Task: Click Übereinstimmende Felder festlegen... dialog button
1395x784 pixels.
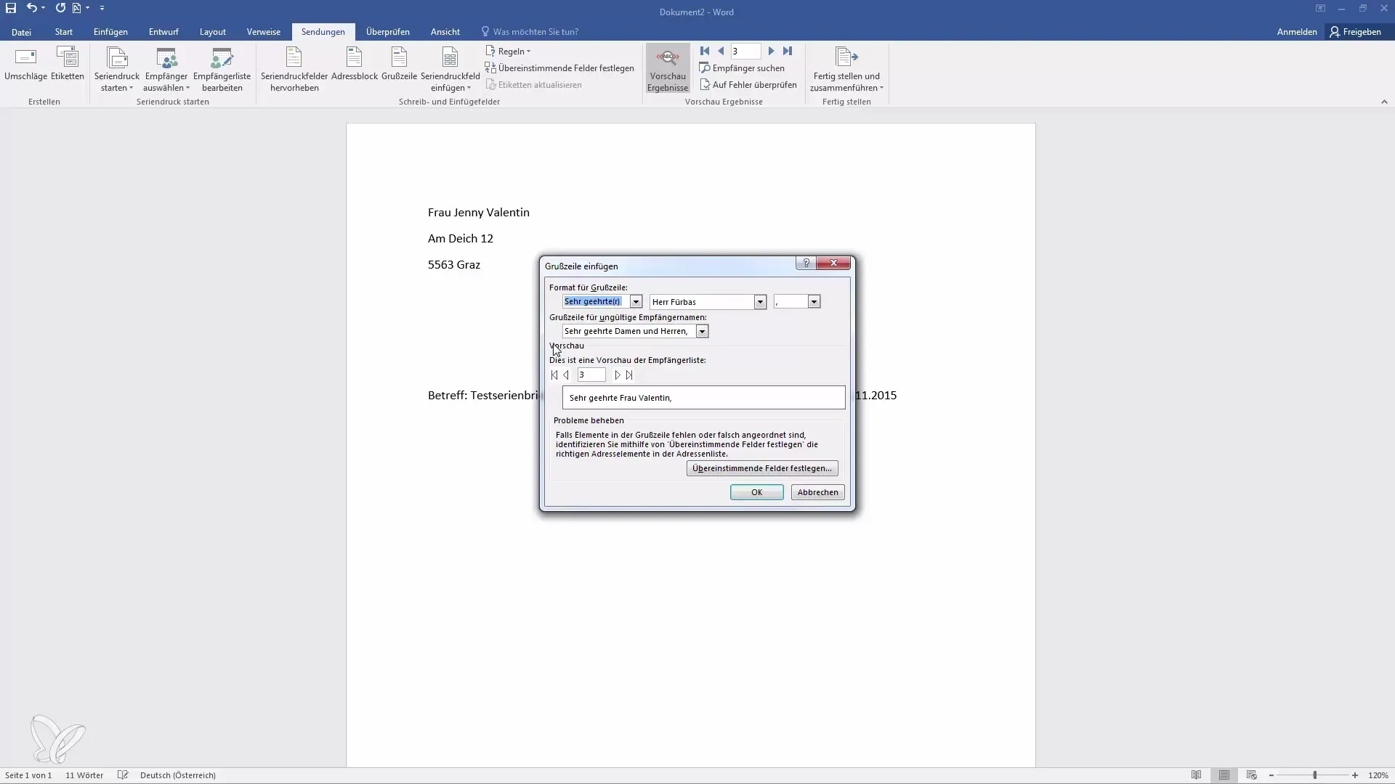Action: tap(762, 469)
